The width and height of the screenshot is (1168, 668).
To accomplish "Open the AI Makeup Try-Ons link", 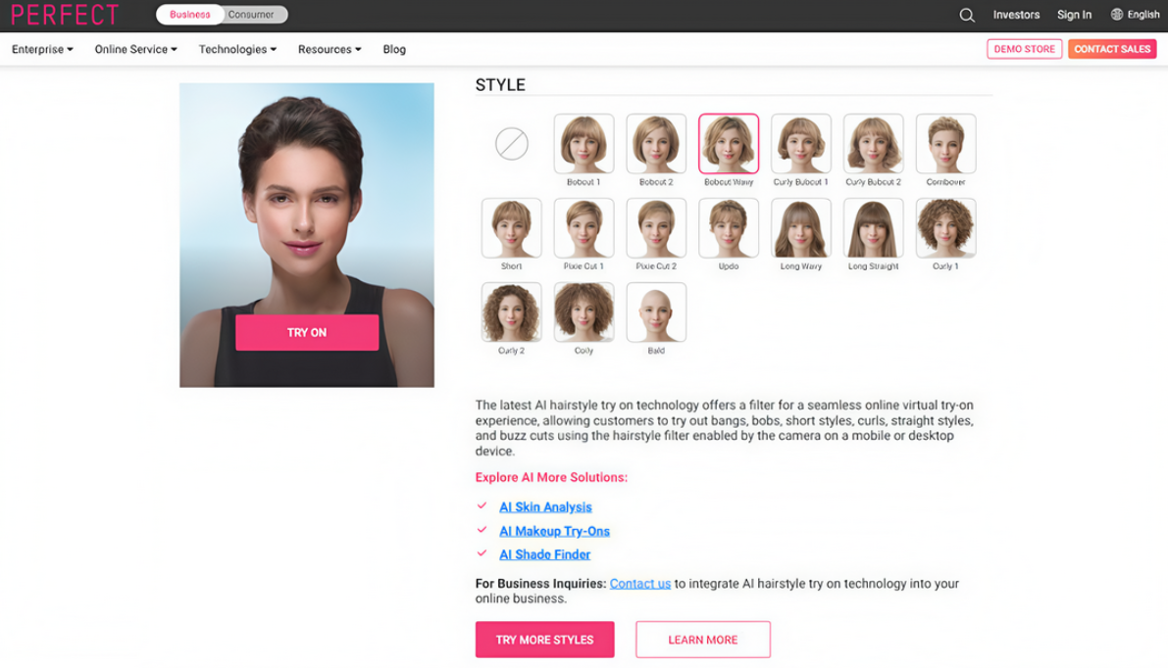I will [554, 531].
